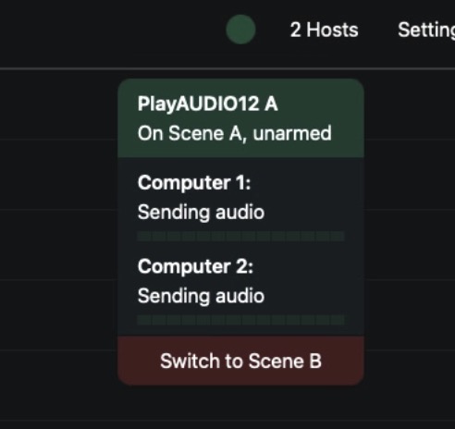Open the 2 Hosts menu
The image size is (455, 429).
tap(324, 30)
